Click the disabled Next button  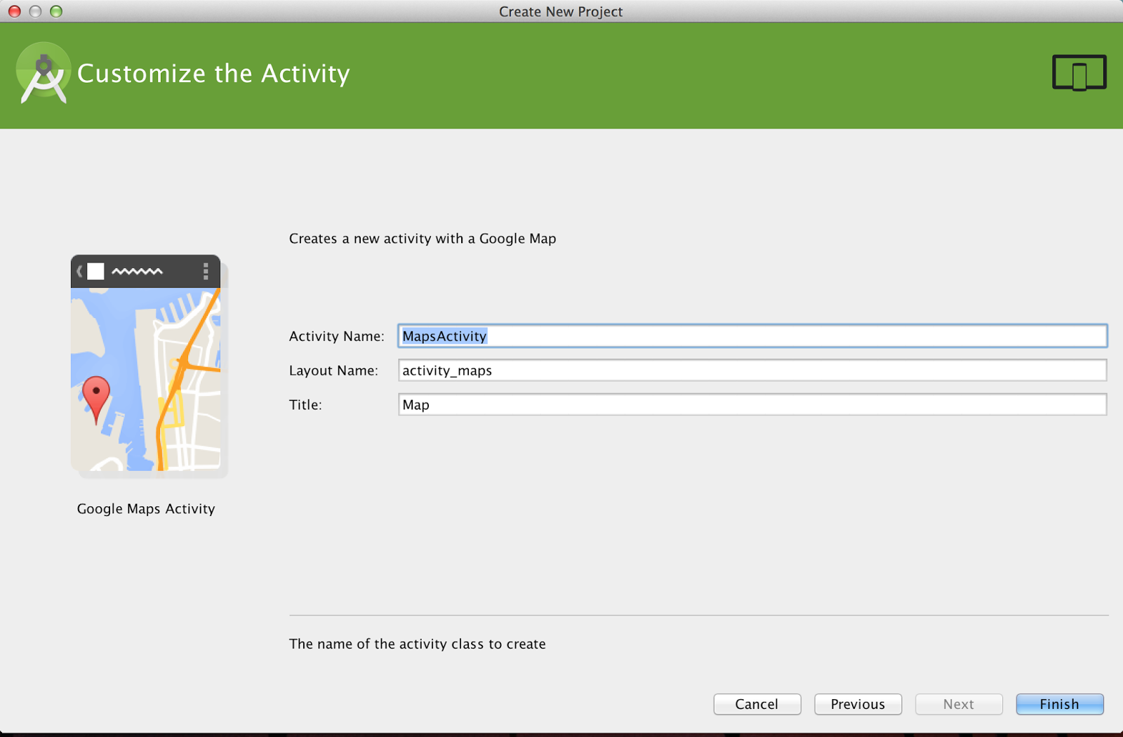pyautogui.click(x=959, y=704)
